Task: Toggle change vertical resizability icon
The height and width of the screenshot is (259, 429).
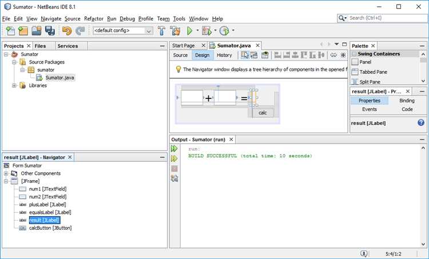Action: click(x=343, y=55)
